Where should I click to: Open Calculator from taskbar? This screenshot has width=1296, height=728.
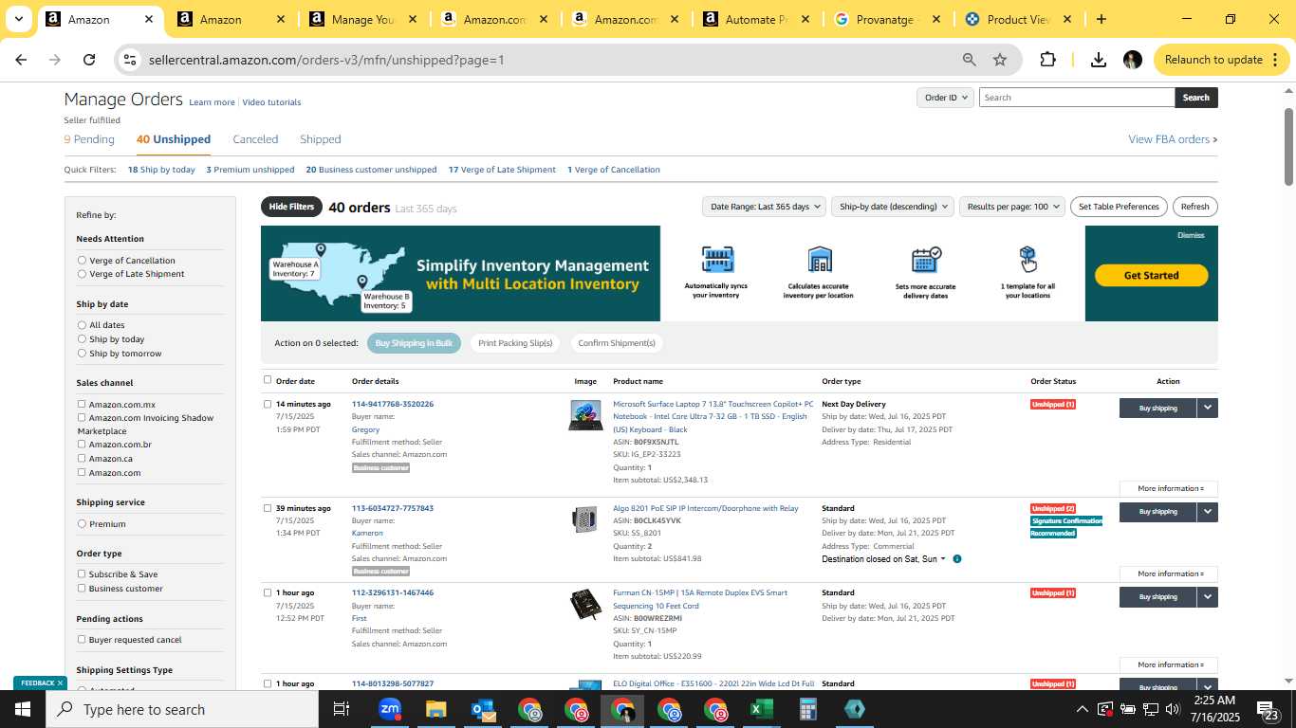pos(807,709)
